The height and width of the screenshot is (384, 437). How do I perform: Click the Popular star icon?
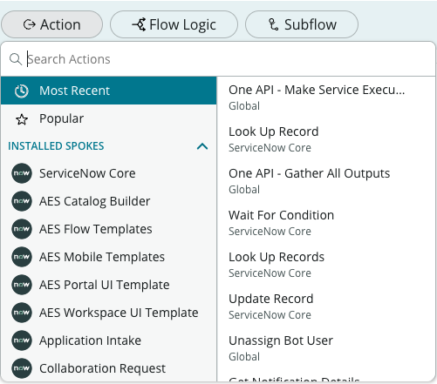coord(22,119)
